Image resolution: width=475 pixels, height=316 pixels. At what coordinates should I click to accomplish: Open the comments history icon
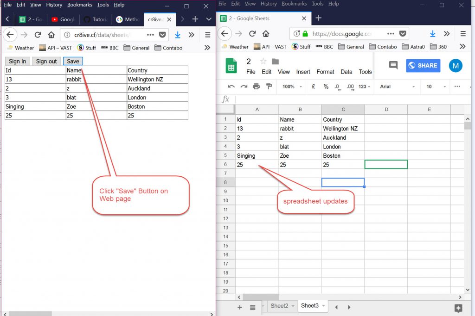[x=393, y=65]
